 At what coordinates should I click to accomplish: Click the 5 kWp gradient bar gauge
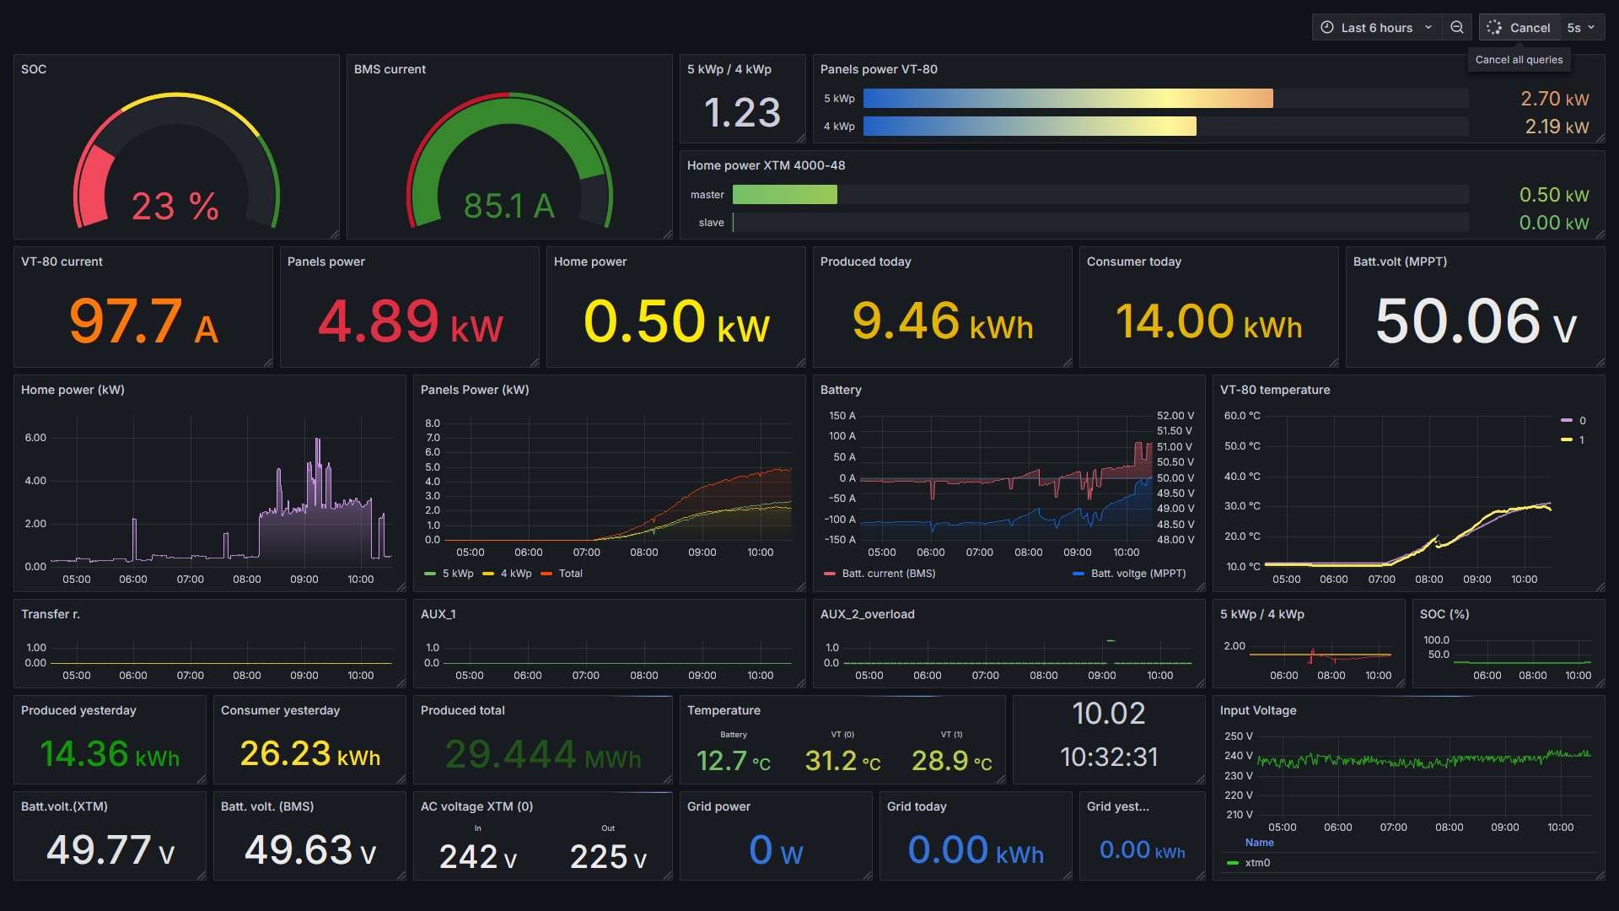[1068, 99]
